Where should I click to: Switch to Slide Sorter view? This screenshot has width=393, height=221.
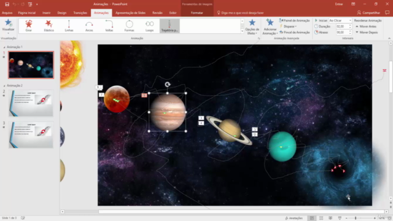click(321, 218)
